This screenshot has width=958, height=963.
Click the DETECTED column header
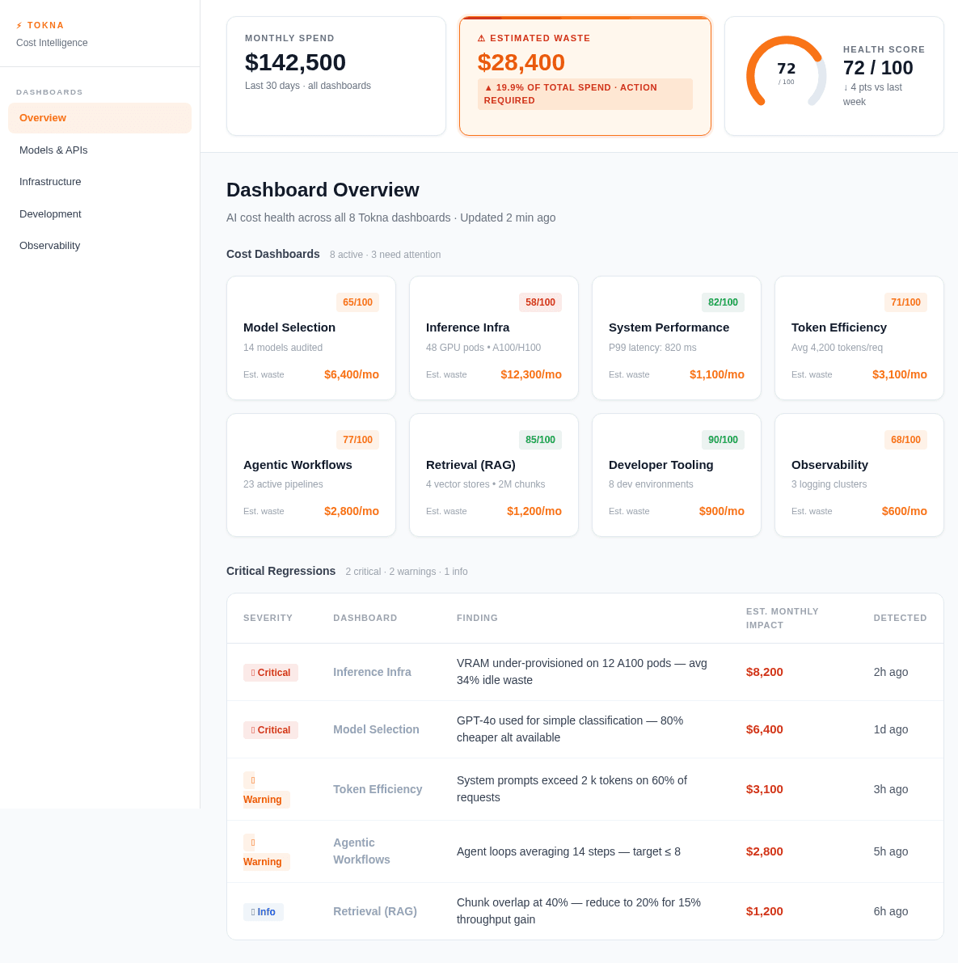coord(901,618)
